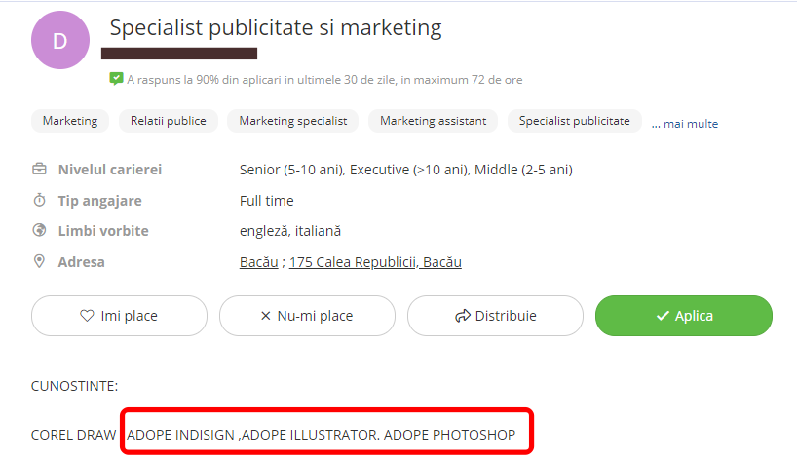
Task: Apply using the green Aplica button
Action: click(x=684, y=316)
